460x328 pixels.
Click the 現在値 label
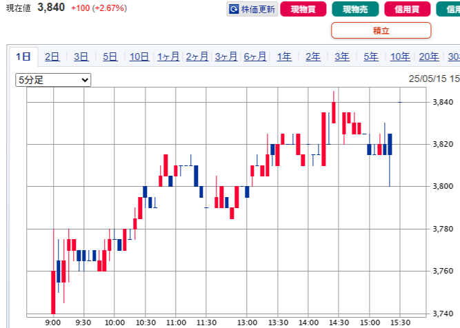pyautogui.click(x=19, y=8)
